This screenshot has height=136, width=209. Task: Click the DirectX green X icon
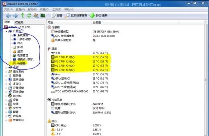point(10,96)
